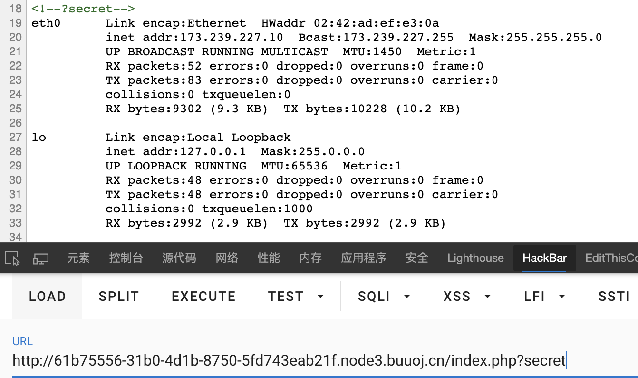The image size is (638, 378).
Task: Open the 元素 (Elements) tab
Action: (x=78, y=258)
